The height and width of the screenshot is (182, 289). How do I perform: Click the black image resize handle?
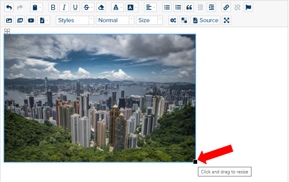(195, 162)
